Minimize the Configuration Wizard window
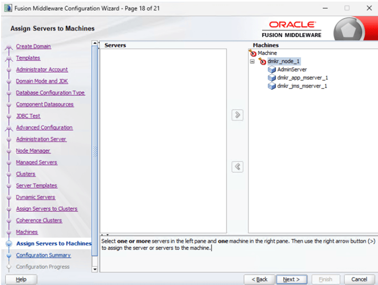Screen dimensions: 378x285 325,8
